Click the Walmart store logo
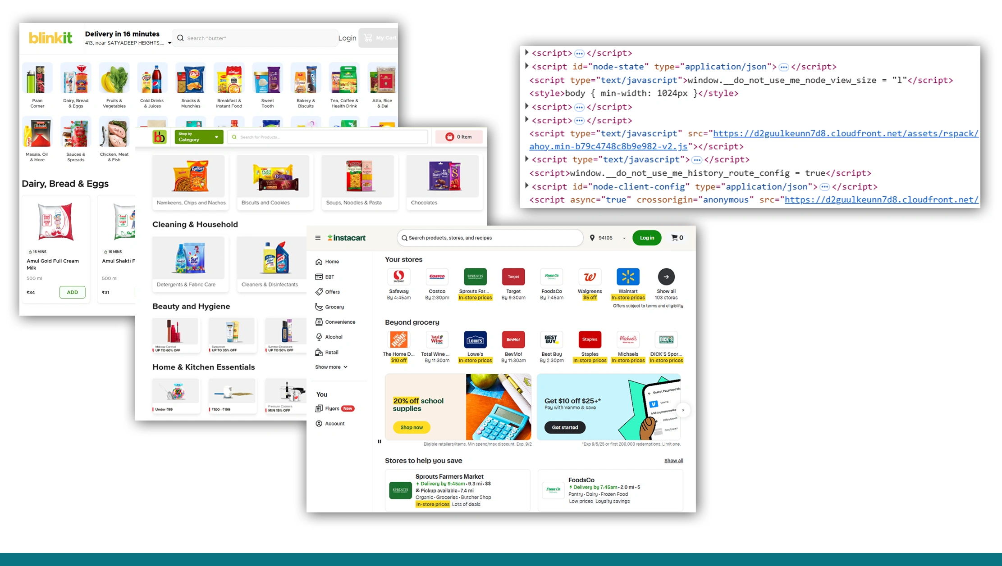The width and height of the screenshot is (1002, 566). (627, 276)
